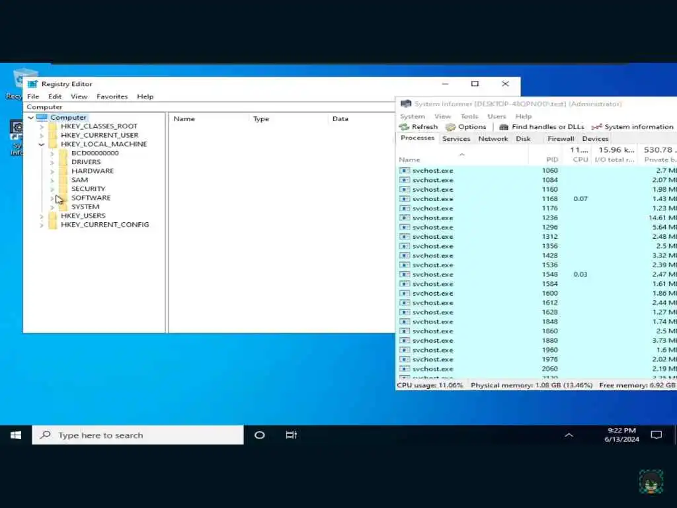Click Find handles or DLLs
This screenshot has height=508, width=677.
[x=542, y=127]
